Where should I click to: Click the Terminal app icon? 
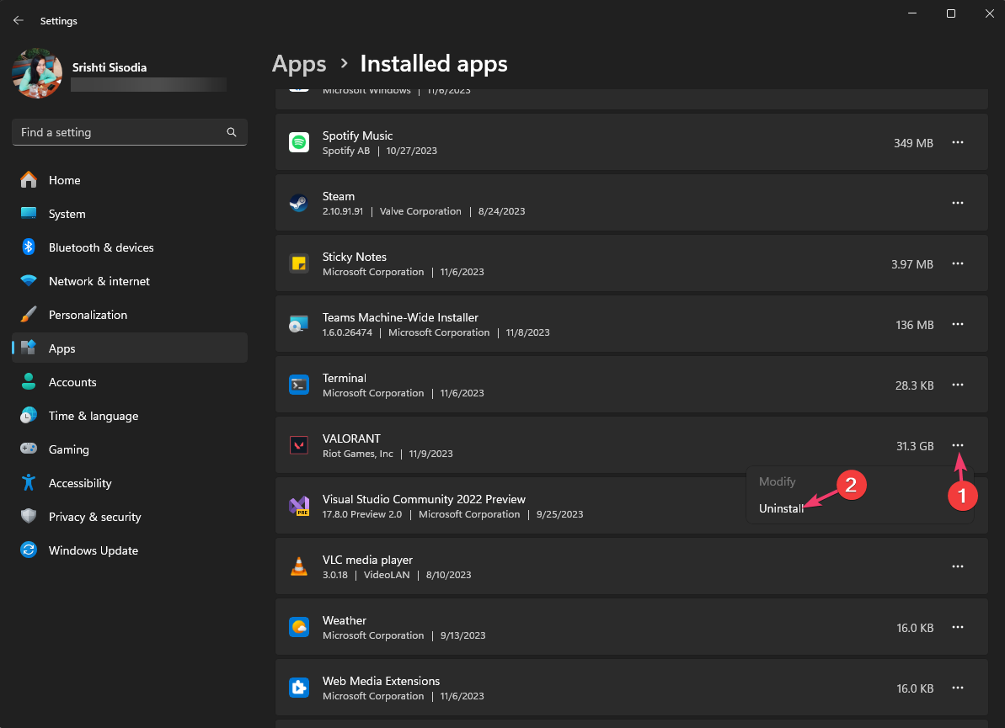[299, 385]
